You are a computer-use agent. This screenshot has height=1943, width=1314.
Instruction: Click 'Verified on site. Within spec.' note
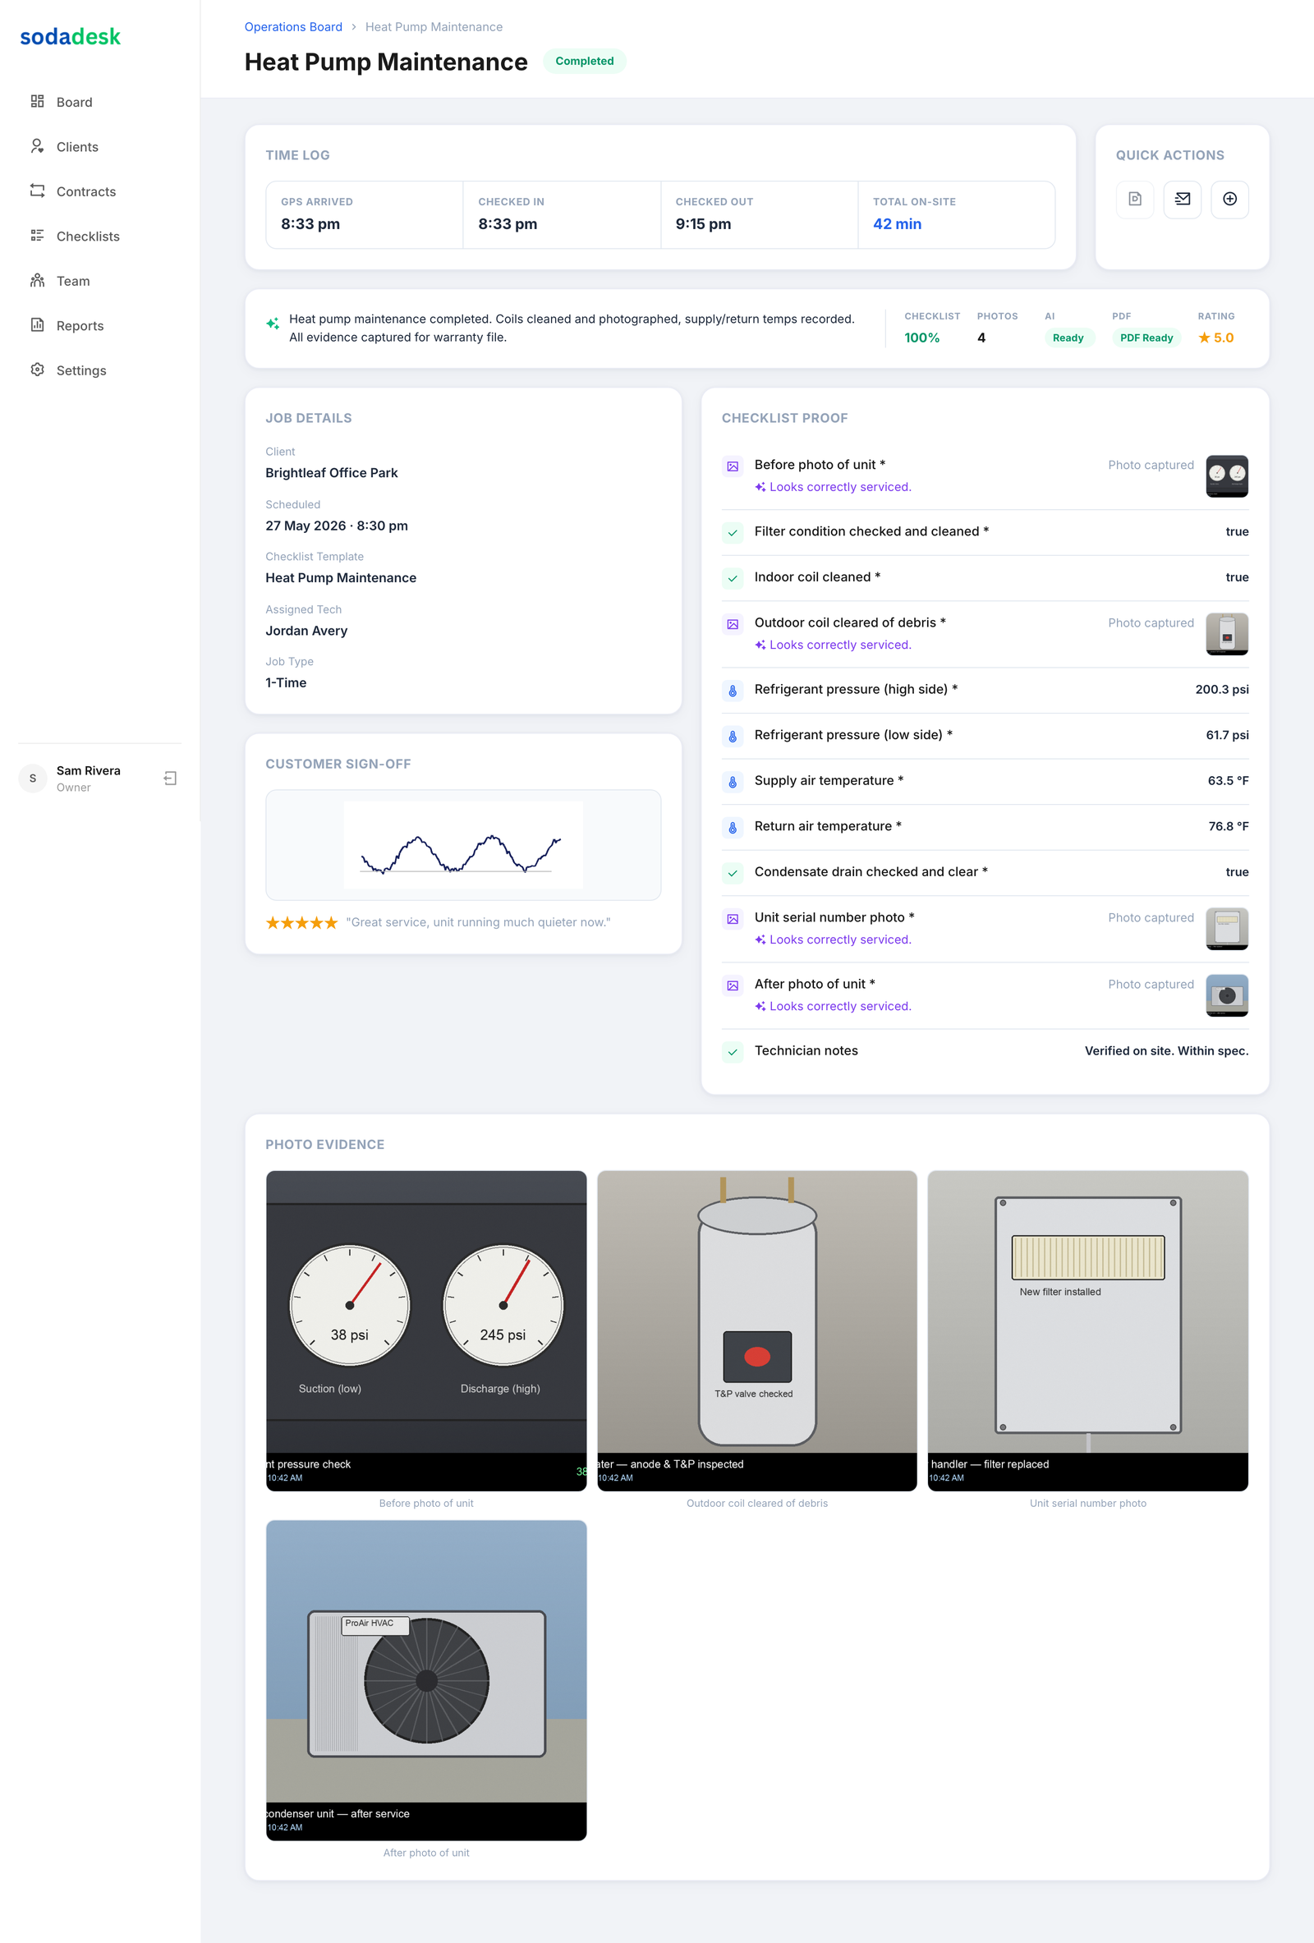[x=1166, y=1050]
